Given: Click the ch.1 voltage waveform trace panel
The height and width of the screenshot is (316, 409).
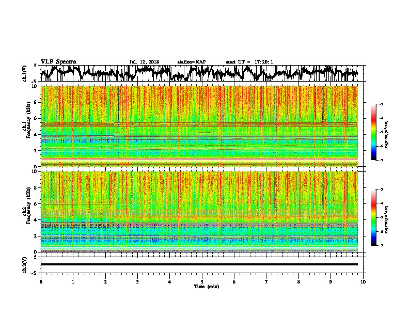Looking at the screenshot, I should click(x=201, y=73).
